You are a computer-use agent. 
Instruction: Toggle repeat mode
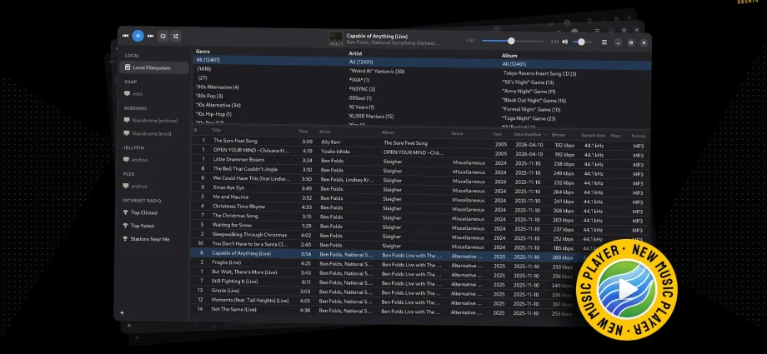pyautogui.click(x=163, y=36)
